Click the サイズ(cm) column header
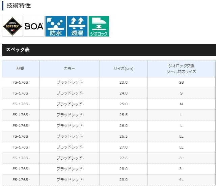 point(124,69)
